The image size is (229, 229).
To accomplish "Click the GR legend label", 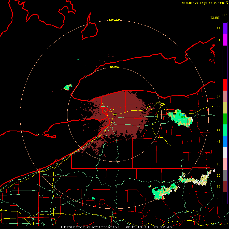I will coord(218,96).
